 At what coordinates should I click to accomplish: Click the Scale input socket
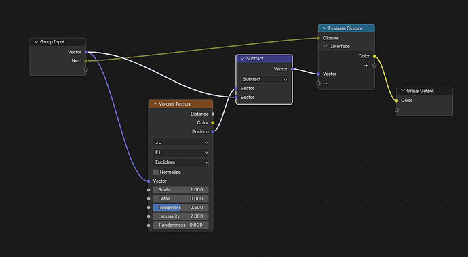pyautogui.click(x=149, y=190)
